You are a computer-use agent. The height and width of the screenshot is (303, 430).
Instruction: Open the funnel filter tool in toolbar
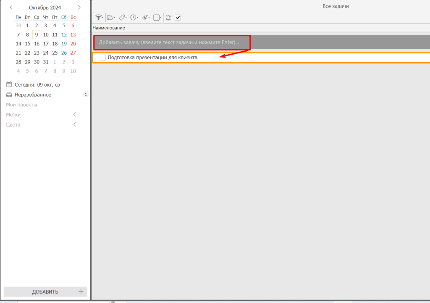click(x=99, y=18)
